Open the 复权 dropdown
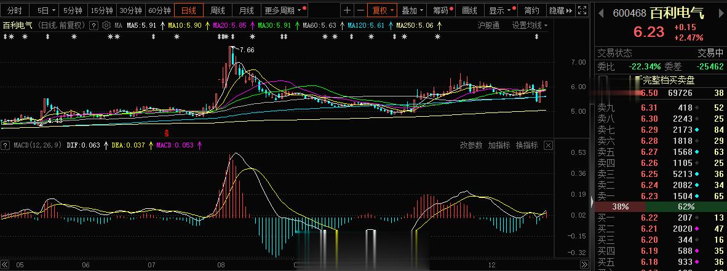Viewport: 727px width, 271px height. tap(383, 10)
